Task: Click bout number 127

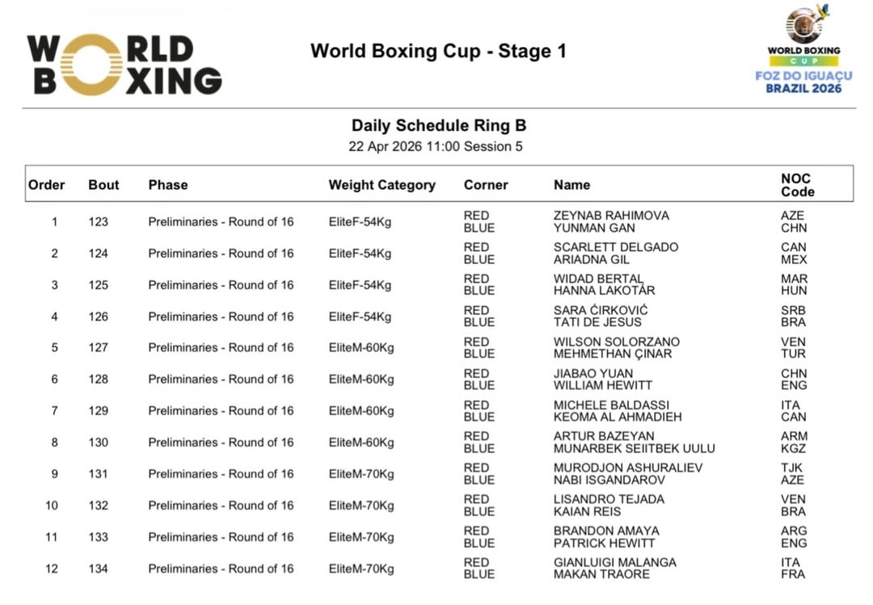Action: click(99, 348)
